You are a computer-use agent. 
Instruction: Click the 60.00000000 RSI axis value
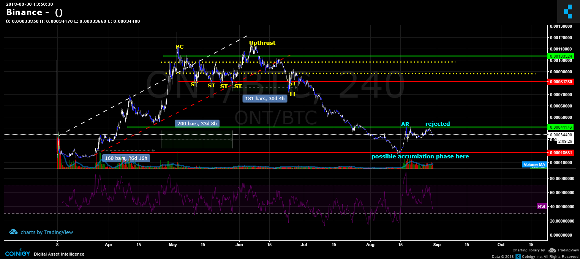click(x=561, y=193)
